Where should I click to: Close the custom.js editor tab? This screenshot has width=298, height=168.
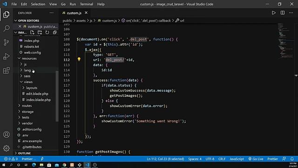(x=86, y=13)
